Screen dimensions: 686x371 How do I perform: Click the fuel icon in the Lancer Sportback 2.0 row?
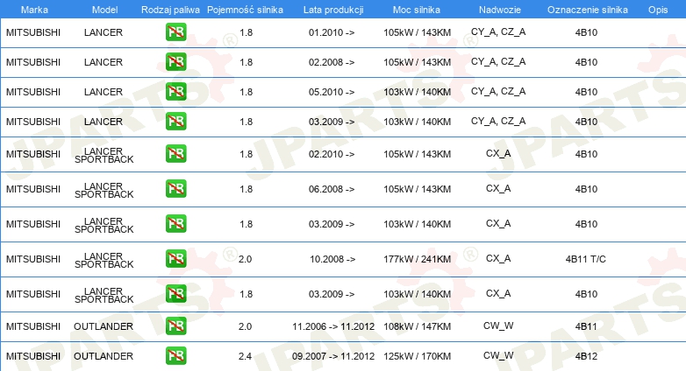pyautogui.click(x=175, y=258)
